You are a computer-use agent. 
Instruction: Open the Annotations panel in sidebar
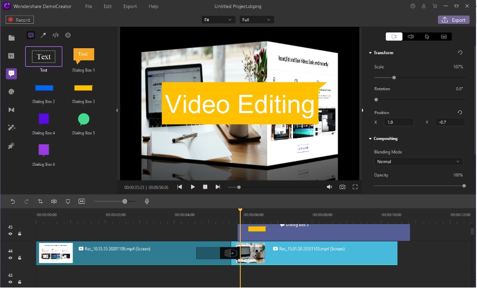click(x=12, y=74)
